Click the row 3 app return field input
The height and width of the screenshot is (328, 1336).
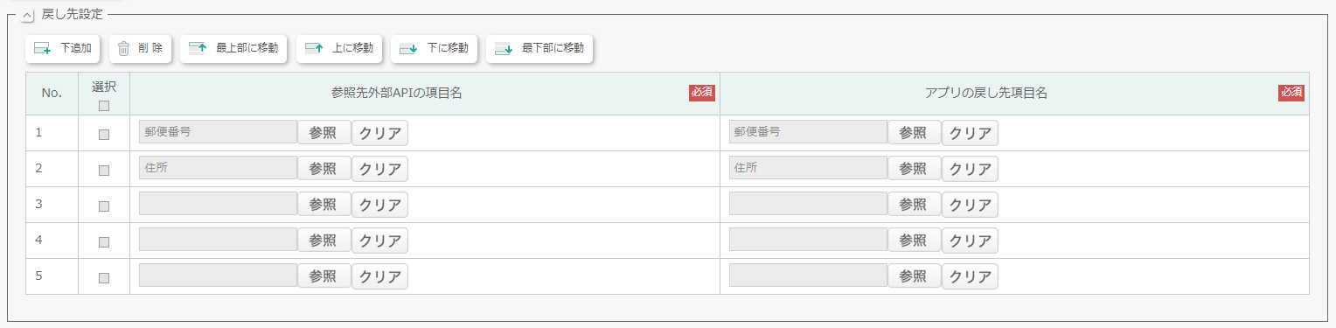click(x=808, y=204)
